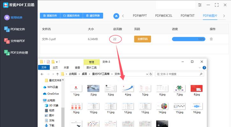Select 此电脑 in navigation pane

click(49, 100)
